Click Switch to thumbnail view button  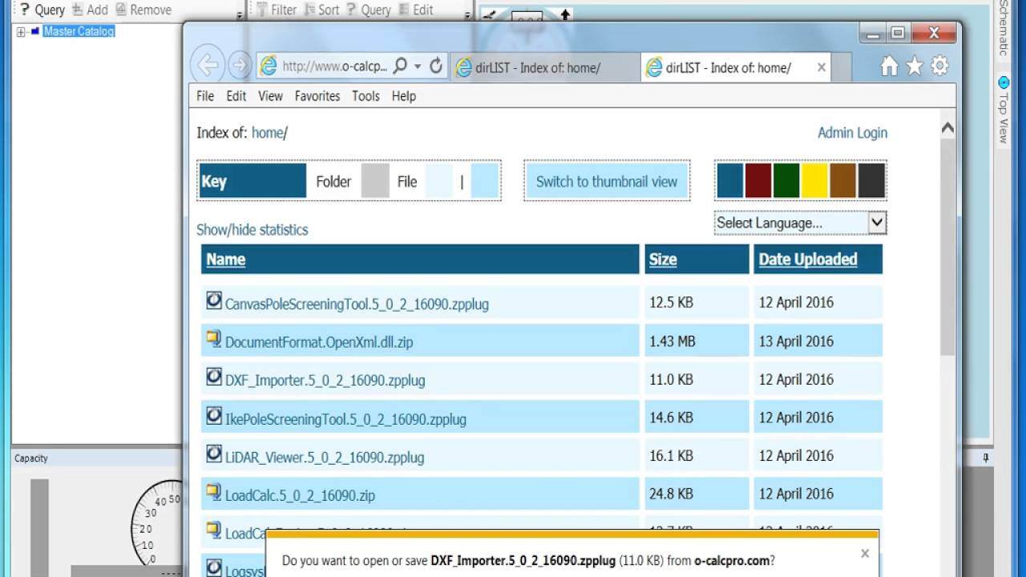[x=607, y=181]
